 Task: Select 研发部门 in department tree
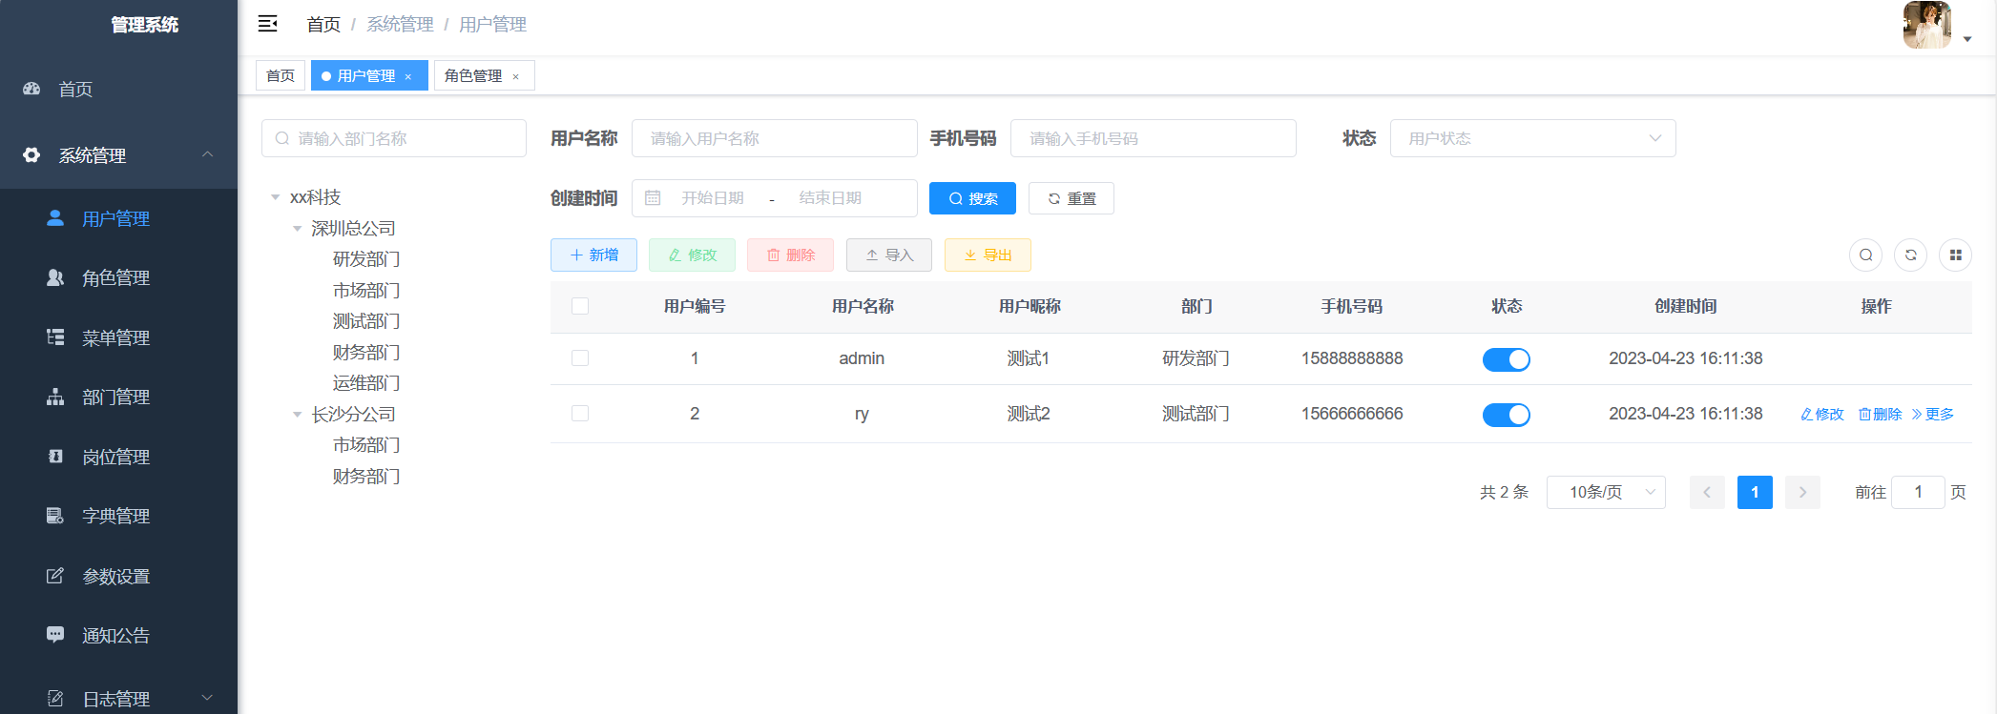point(366,259)
